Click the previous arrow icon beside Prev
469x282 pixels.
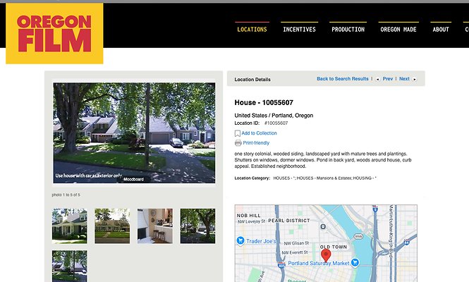377,79
